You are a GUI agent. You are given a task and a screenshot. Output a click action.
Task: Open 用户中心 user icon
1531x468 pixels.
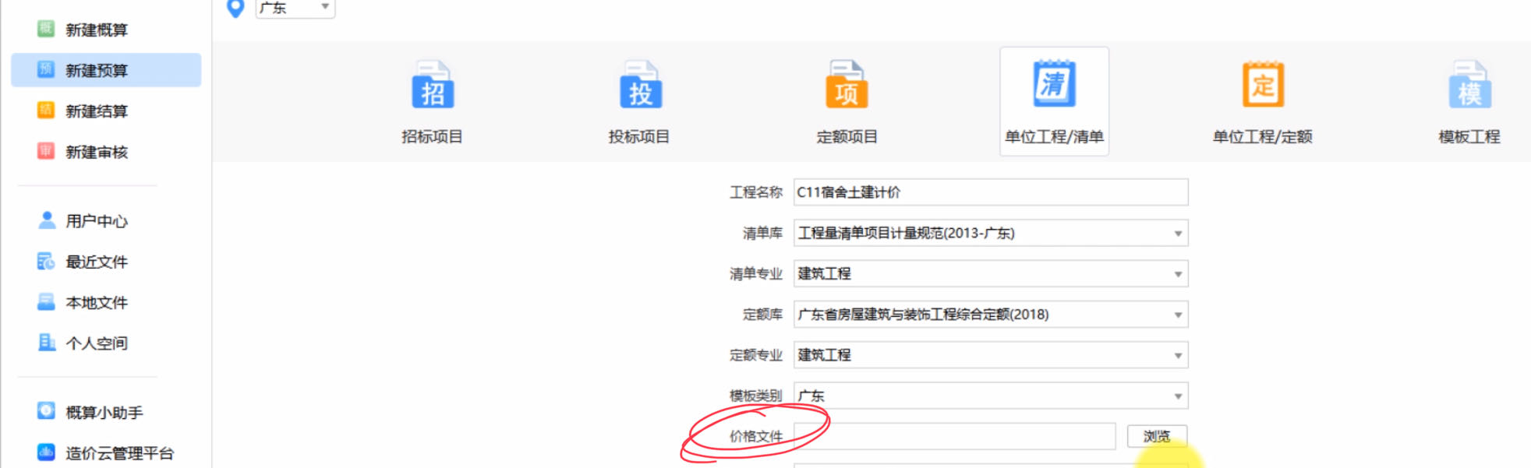47,220
